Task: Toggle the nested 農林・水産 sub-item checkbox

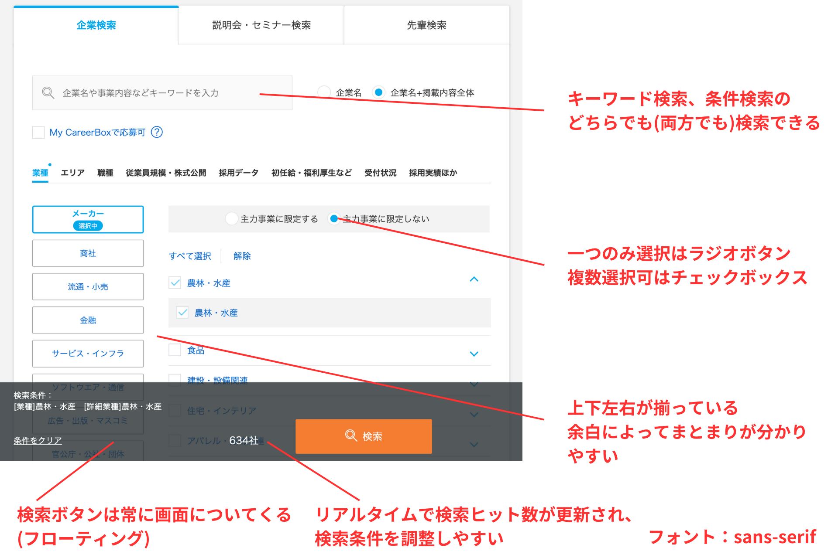Action: point(182,313)
